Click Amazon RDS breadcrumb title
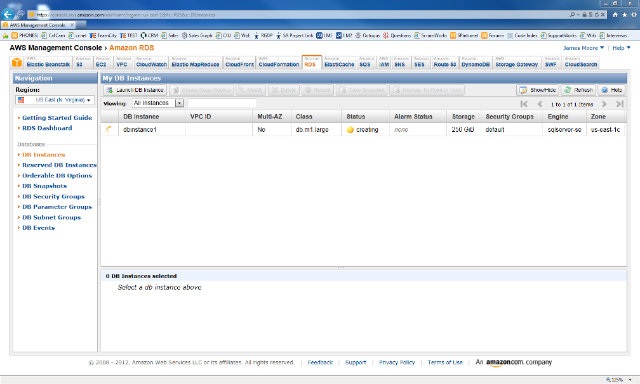 (131, 48)
